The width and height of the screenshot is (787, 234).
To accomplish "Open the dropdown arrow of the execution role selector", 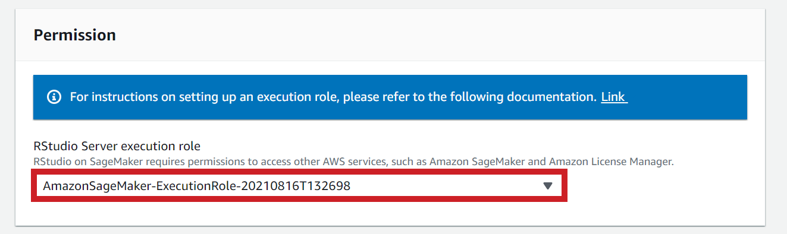I will tap(548, 186).
